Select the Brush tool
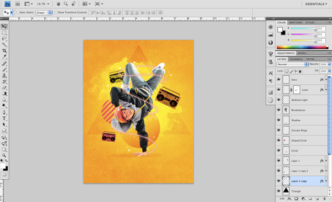The height and width of the screenshot is (202, 332). point(4,69)
